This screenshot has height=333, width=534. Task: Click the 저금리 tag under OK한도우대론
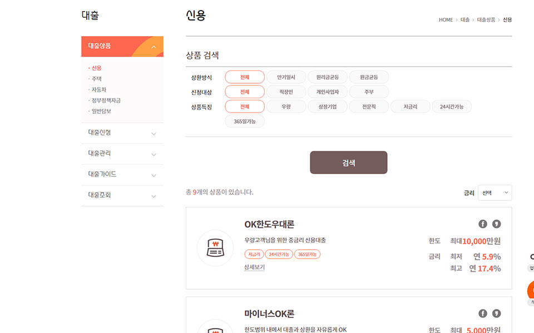click(254, 254)
